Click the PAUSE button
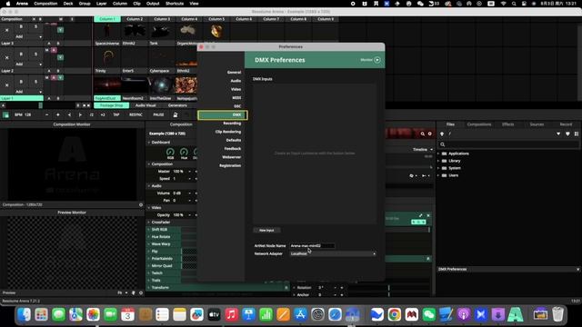 click(x=158, y=115)
